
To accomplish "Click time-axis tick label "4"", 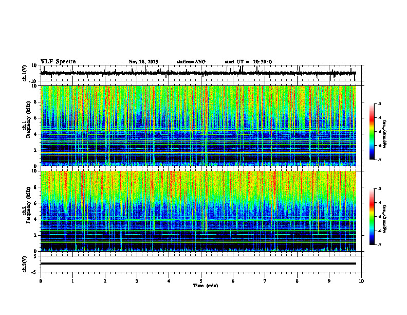I will click(x=169, y=281).
